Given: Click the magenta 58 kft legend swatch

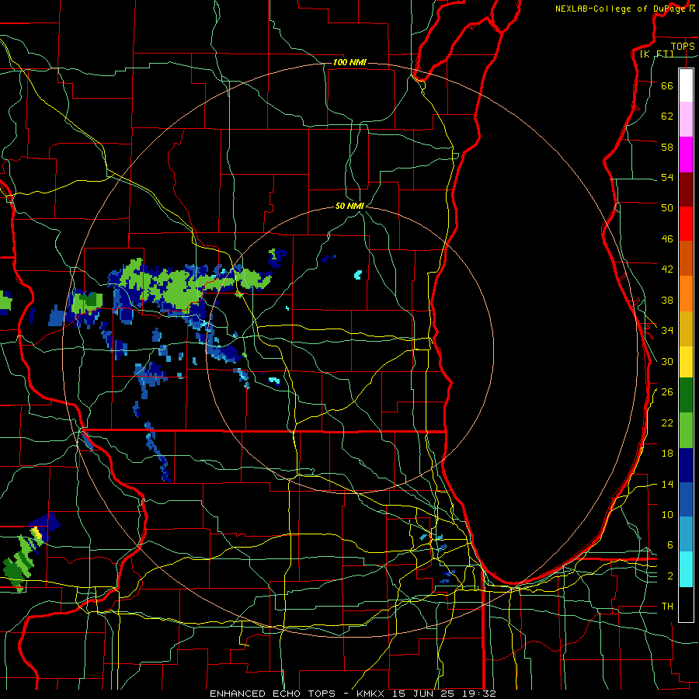Looking at the screenshot, I should [x=686, y=155].
